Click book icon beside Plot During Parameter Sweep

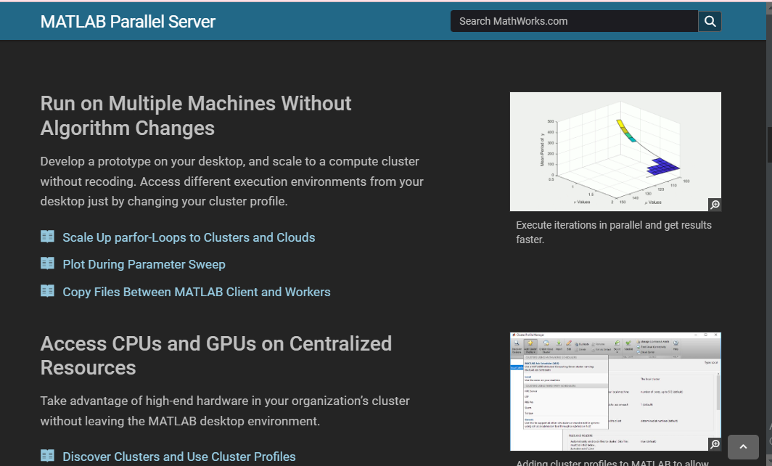pos(47,263)
